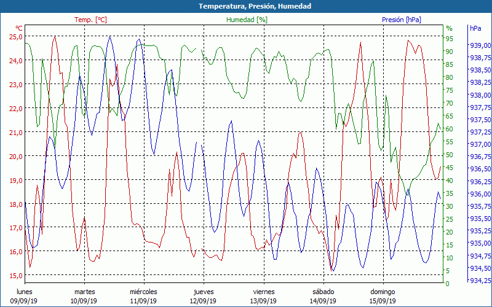Choose 937,50 on the pressure axis
Image resolution: width=492 pixels, height=307 pixels.
point(480,120)
